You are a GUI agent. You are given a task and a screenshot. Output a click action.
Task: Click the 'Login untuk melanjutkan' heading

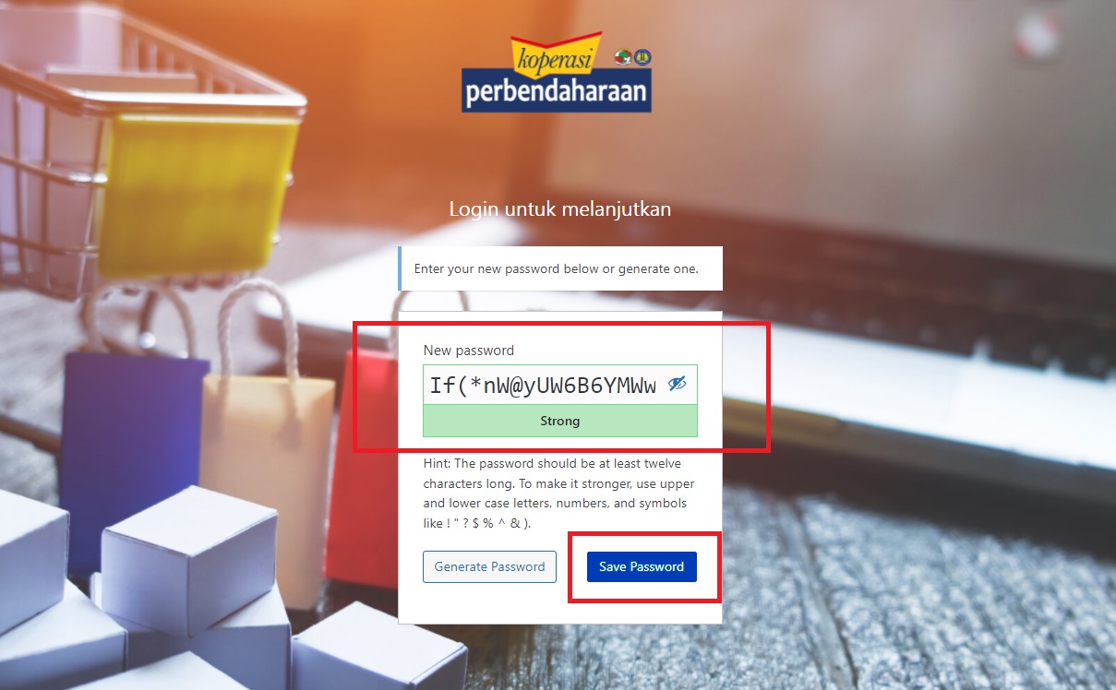[x=559, y=209]
